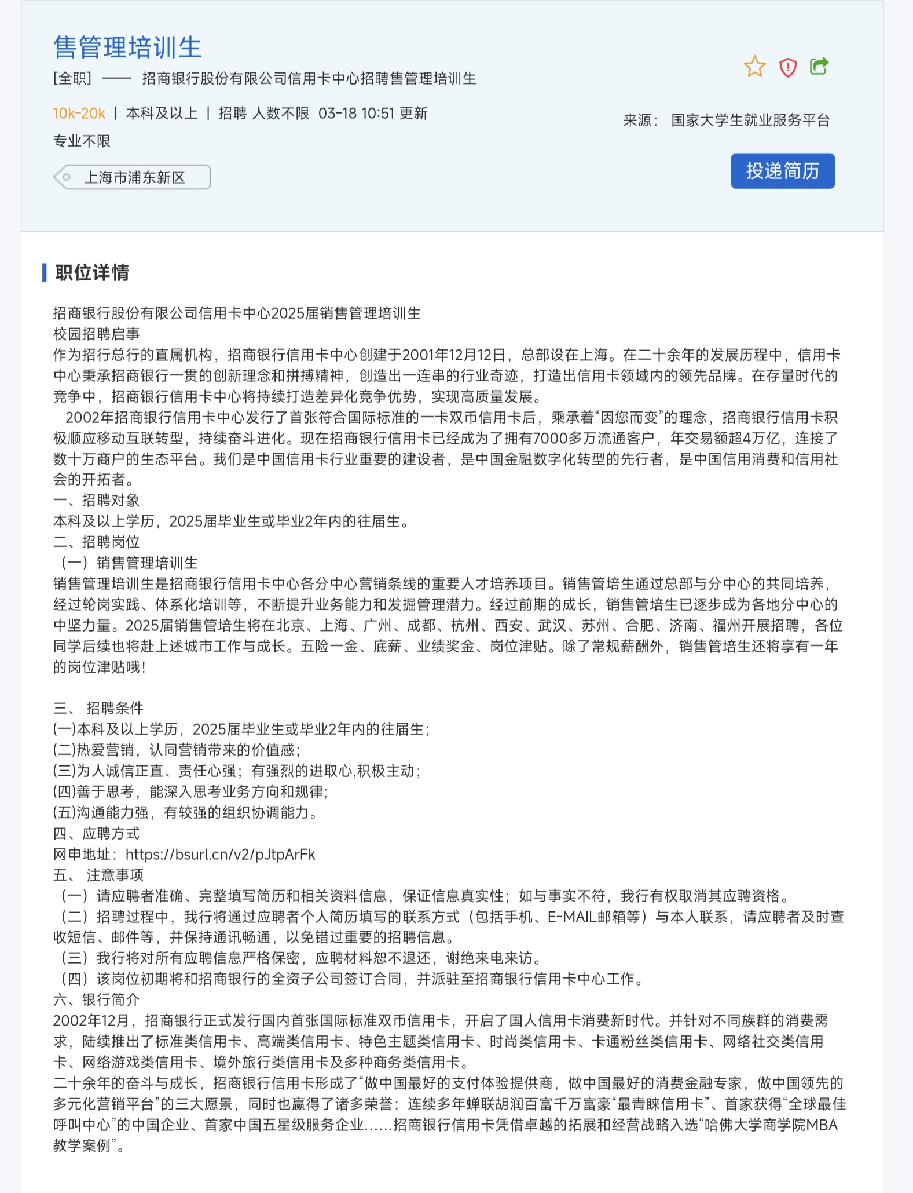Click the [全职] job type label
Image resolution: width=913 pixels, height=1193 pixels.
coord(72,79)
